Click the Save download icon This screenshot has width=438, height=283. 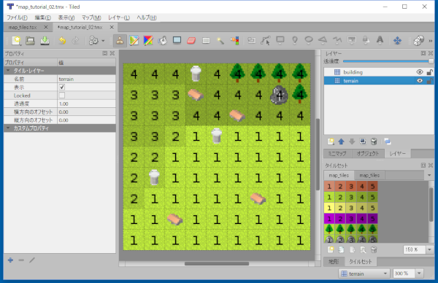(45, 41)
